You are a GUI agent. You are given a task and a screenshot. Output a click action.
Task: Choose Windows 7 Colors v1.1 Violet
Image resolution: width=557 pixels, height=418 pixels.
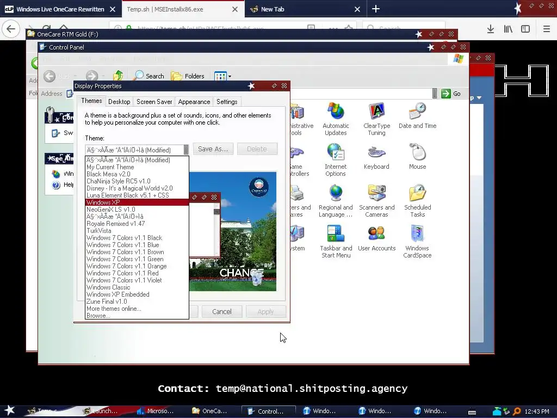[x=137, y=280]
